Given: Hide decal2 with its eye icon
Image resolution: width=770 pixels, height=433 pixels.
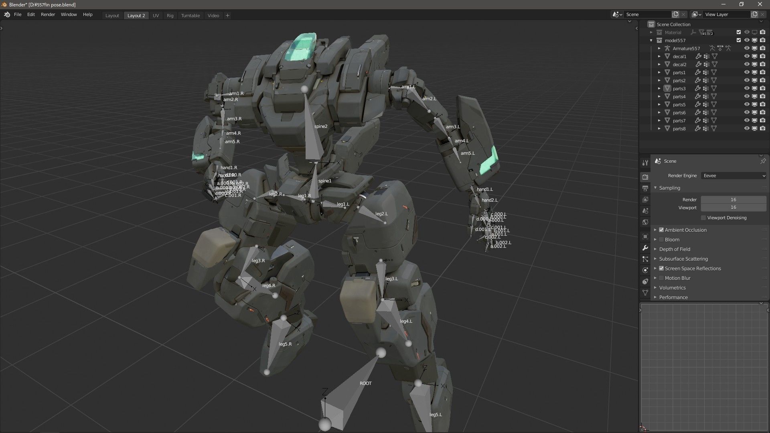Looking at the screenshot, I should [x=747, y=65].
